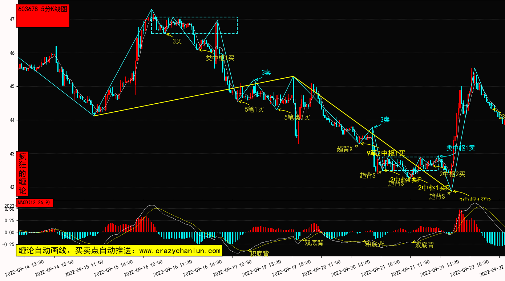The height and width of the screenshot is (281, 505).
Task: Select the cyan 类中枢1卖 sell label
Action: [461, 148]
